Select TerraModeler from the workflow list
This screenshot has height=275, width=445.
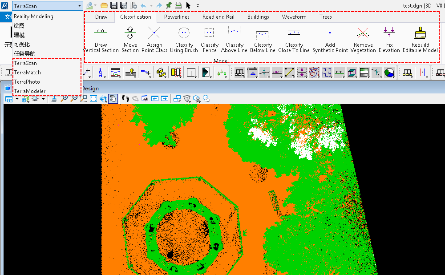(29, 91)
